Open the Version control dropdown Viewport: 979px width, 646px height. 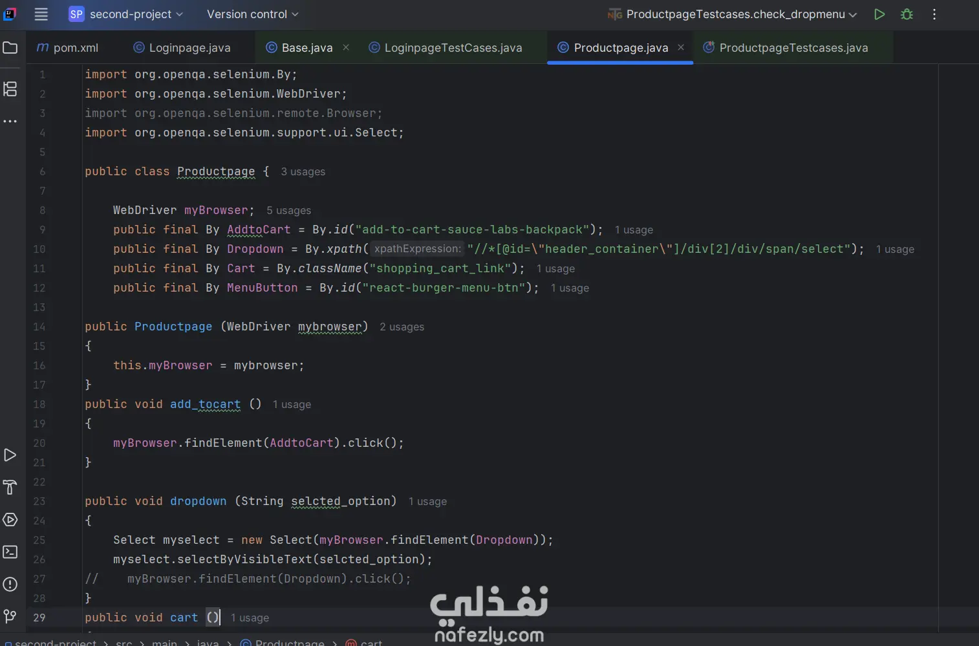coord(253,14)
